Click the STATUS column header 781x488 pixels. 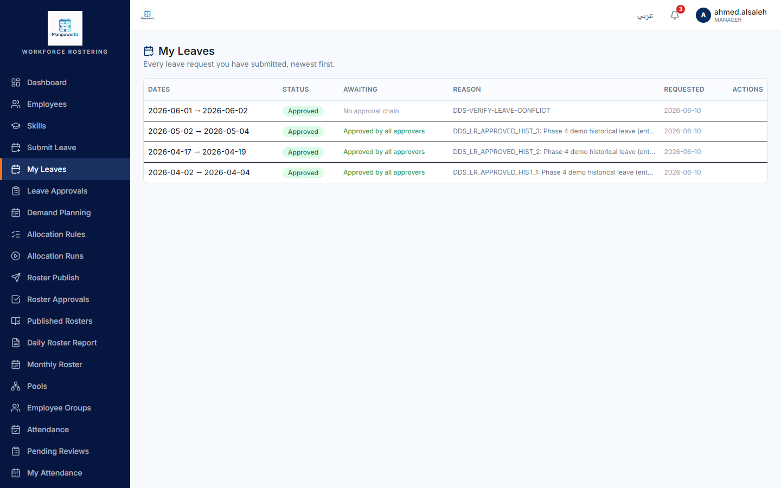point(296,89)
